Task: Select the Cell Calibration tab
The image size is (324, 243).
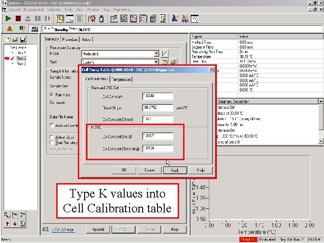Action: pos(96,79)
